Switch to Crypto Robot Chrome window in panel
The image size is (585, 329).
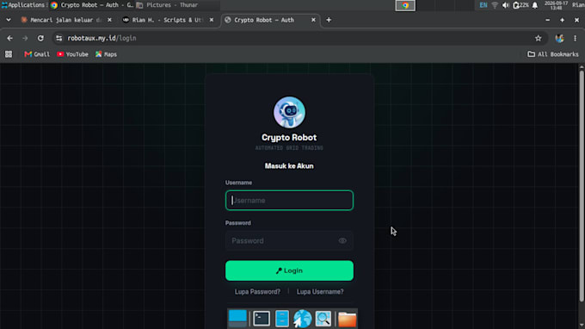click(92, 5)
